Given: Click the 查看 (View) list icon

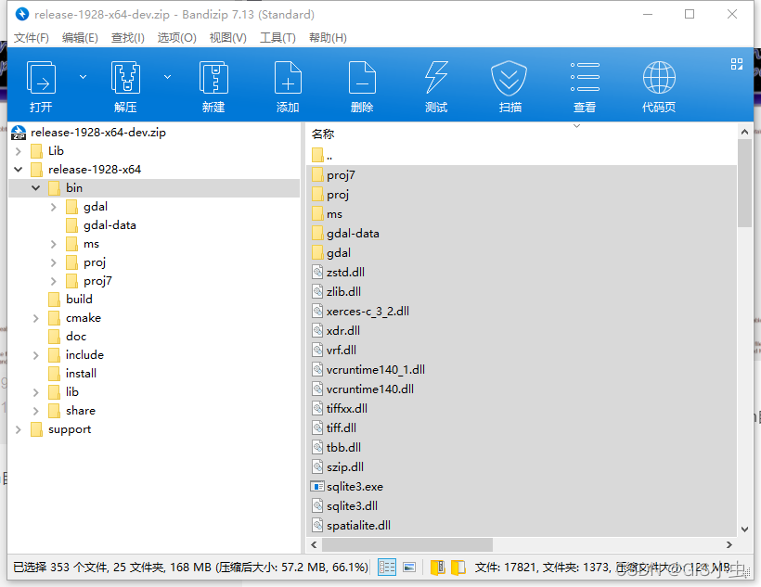Looking at the screenshot, I should 585,77.
